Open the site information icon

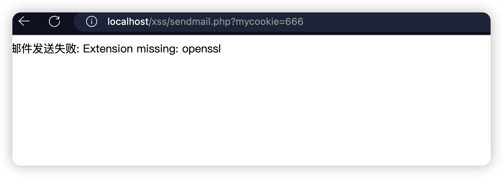click(91, 22)
